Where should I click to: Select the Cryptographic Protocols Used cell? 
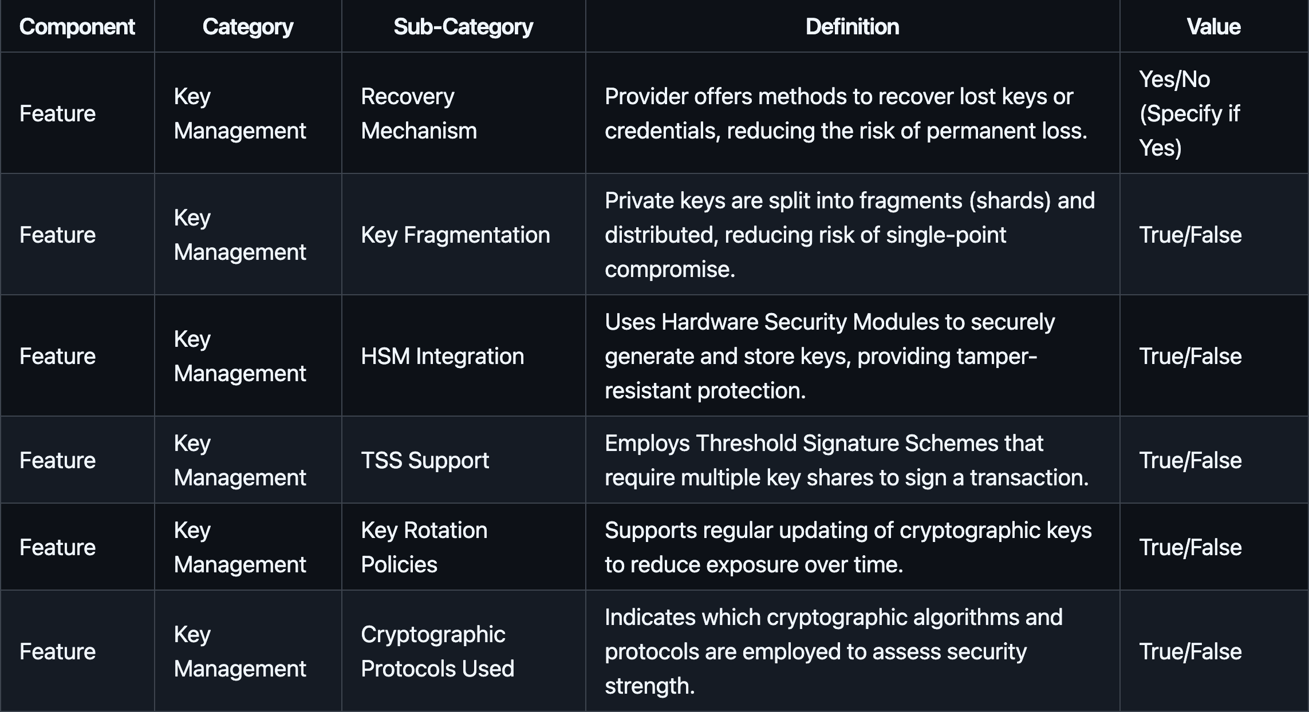point(437,651)
